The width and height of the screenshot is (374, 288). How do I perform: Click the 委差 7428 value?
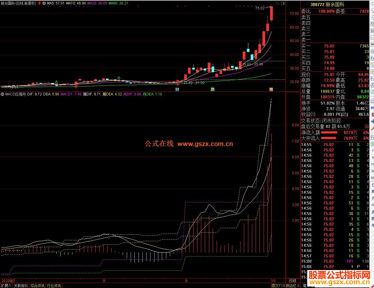364,11
